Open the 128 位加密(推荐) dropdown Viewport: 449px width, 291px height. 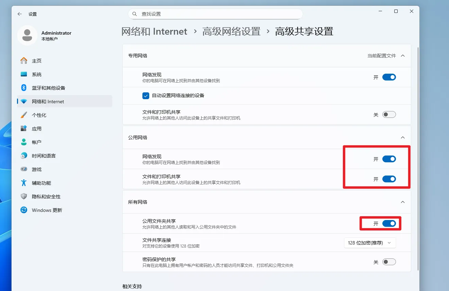pos(370,243)
